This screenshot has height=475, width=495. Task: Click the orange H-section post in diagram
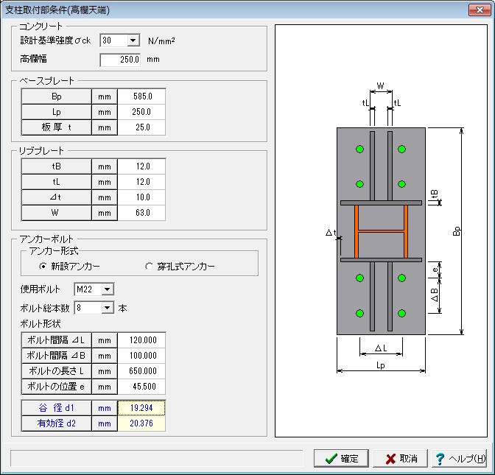tap(381, 232)
